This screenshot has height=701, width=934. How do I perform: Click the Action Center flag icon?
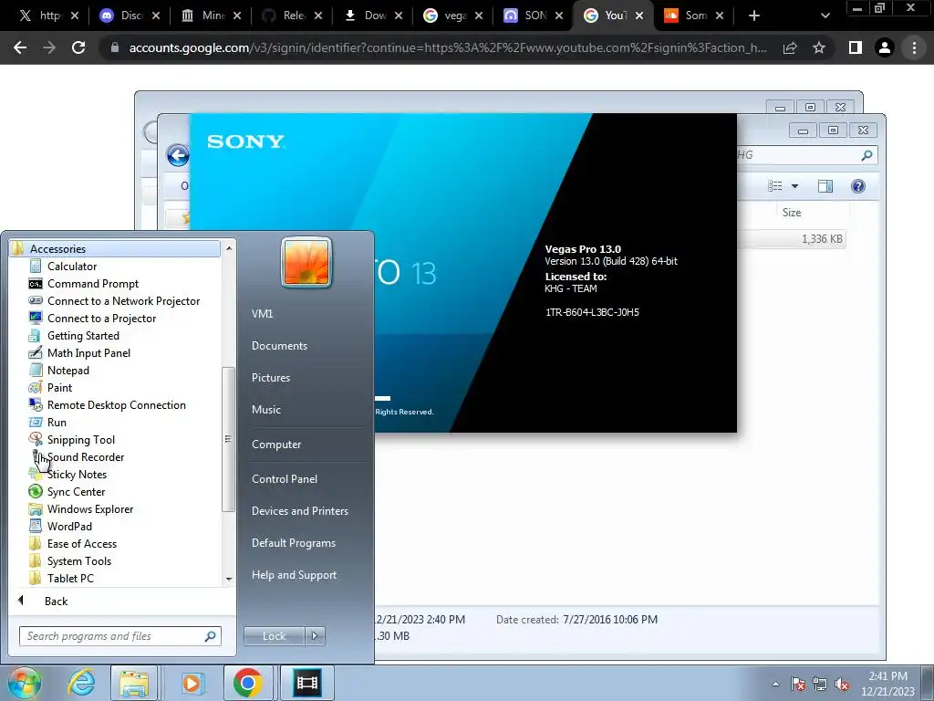(x=797, y=684)
